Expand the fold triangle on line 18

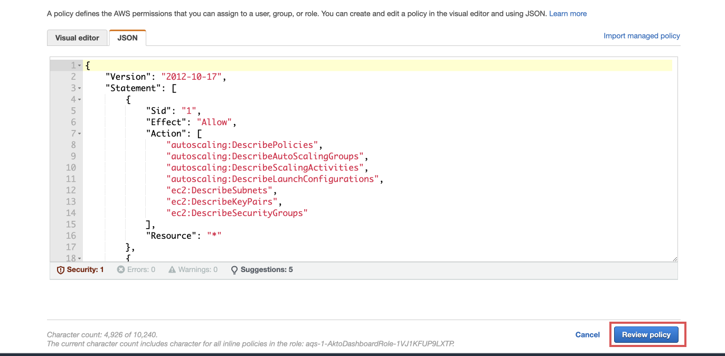pyautogui.click(x=78, y=258)
